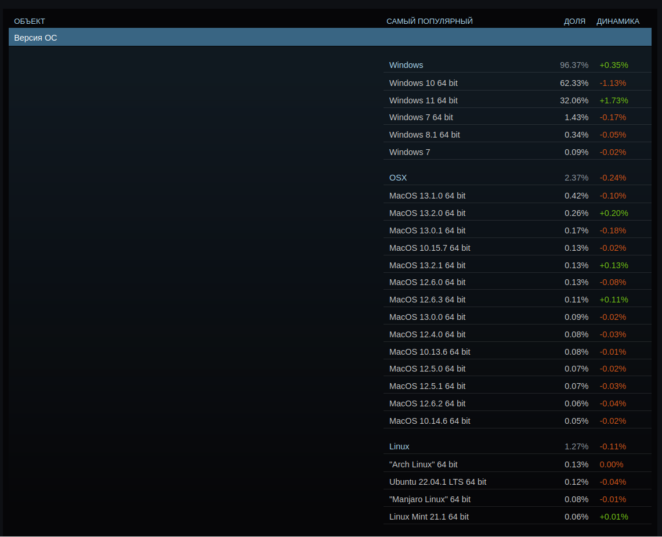The width and height of the screenshot is (662, 537).
Task: Click the -0.17% change value
Action: click(x=613, y=117)
